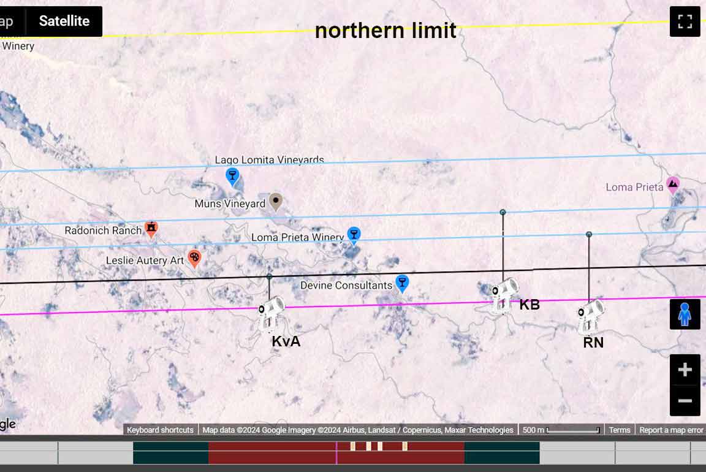Open the Muns Vineyard gray pin
The height and width of the screenshot is (472, 706).
pyautogui.click(x=276, y=202)
